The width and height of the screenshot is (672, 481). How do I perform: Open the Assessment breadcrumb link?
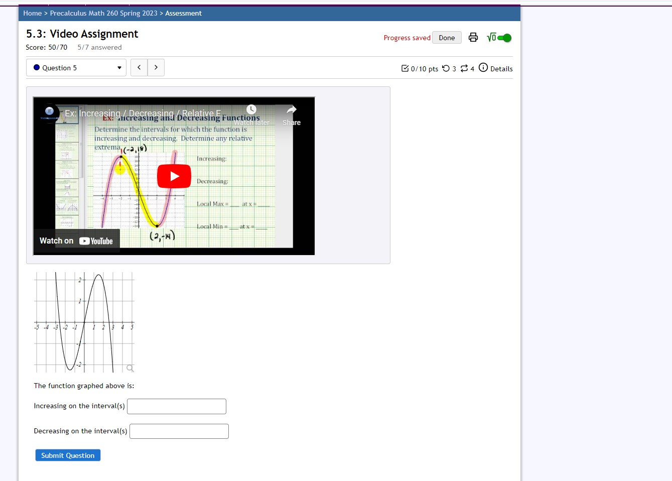pyautogui.click(x=183, y=14)
